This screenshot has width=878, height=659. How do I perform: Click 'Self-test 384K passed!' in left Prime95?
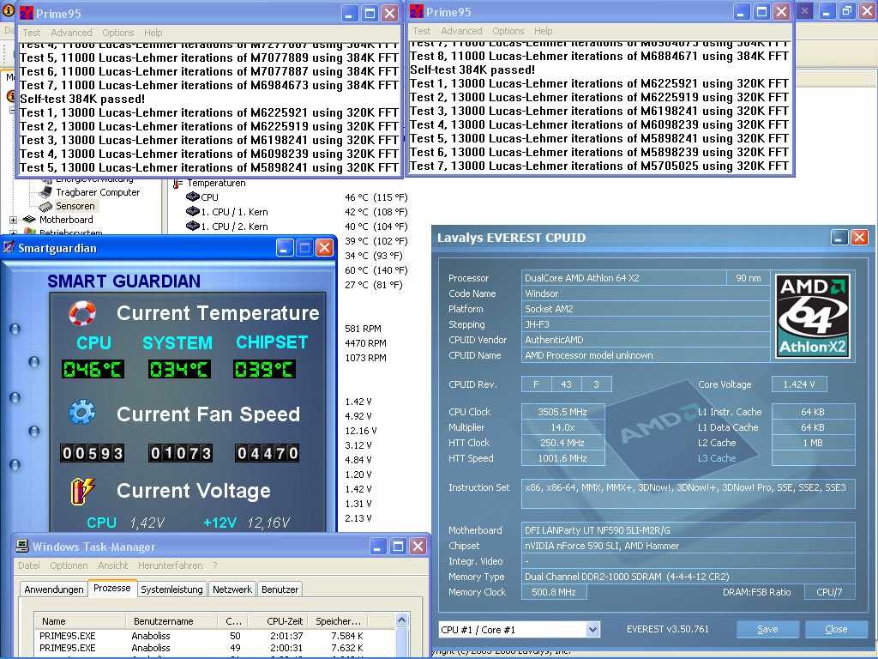82,99
